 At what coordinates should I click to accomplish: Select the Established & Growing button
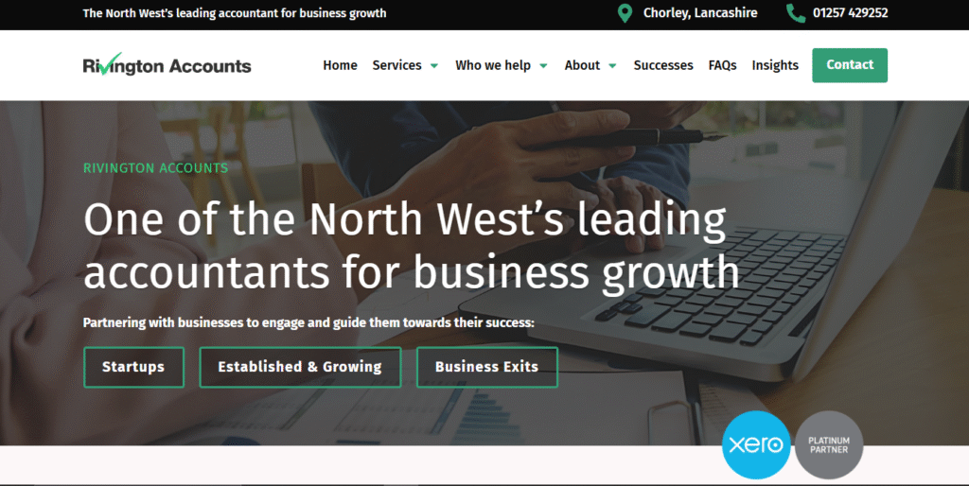click(300, 367)
